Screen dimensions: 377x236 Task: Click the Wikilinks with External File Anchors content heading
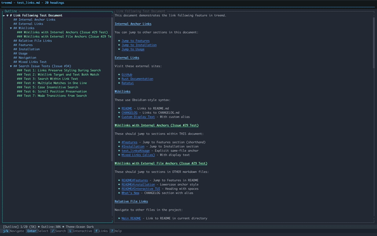[161, 163]
